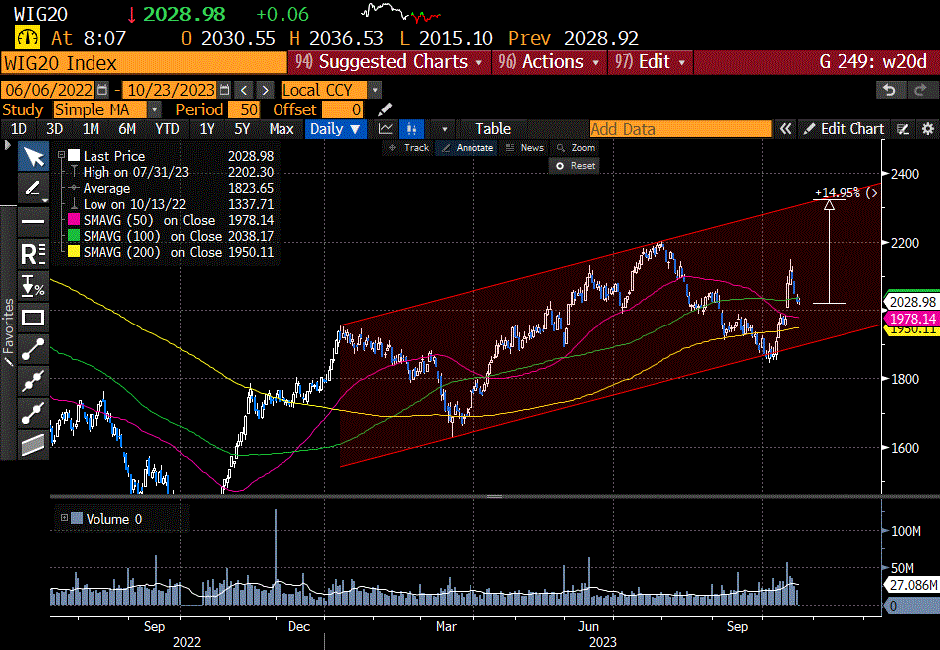Select the 5Y range tab
Image resolution: width=940 pixels, height=650 pixels.
click(x=242, y=129)
